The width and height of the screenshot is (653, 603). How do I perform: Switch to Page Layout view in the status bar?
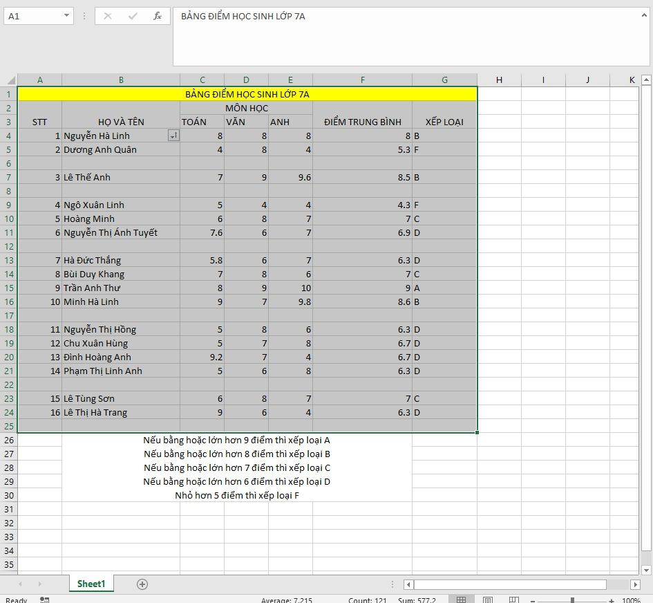[x=487, y=599]
